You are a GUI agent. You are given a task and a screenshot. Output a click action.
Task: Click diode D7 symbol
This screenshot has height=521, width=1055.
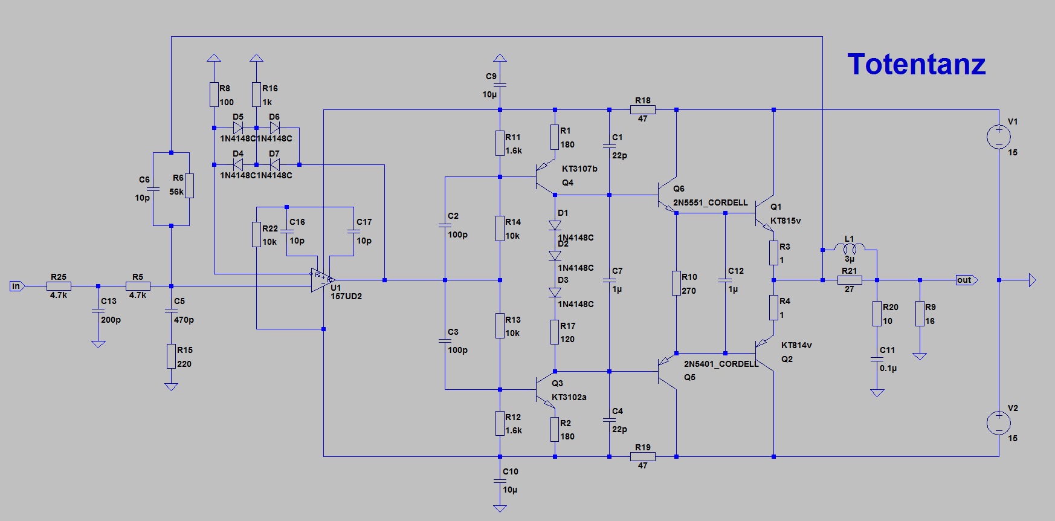(x=274, y=164)
